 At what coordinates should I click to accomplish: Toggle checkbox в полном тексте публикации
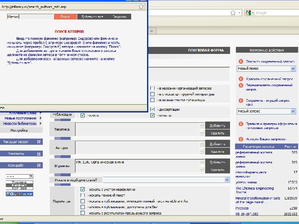(x=152, y=100)
